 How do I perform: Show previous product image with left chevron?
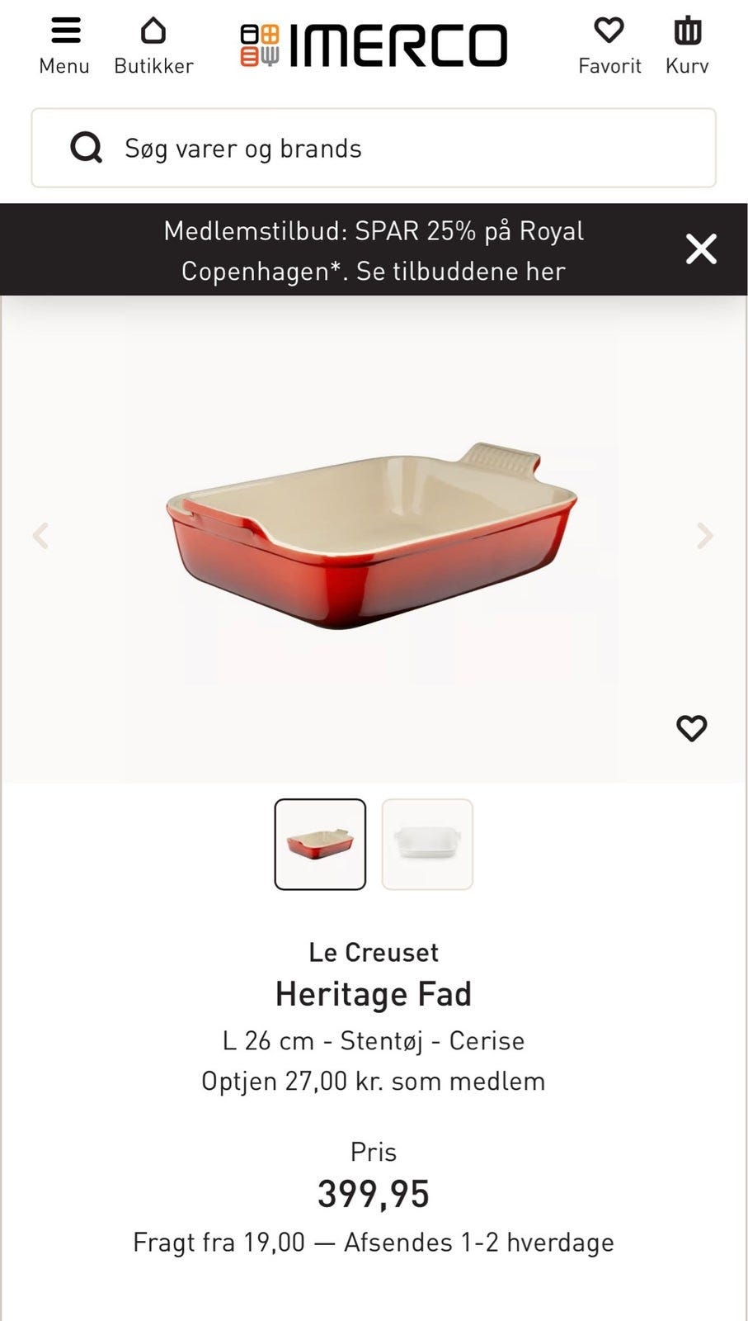coord(40,536)
